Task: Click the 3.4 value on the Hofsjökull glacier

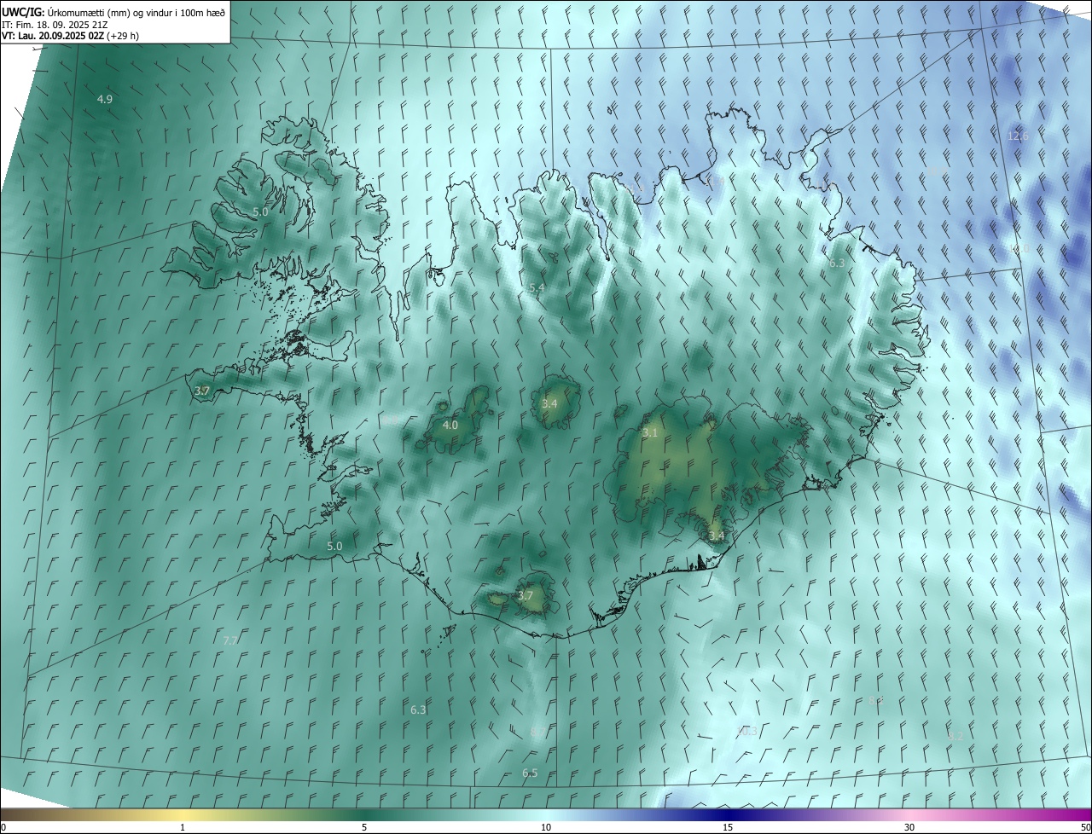Action: 549,403
